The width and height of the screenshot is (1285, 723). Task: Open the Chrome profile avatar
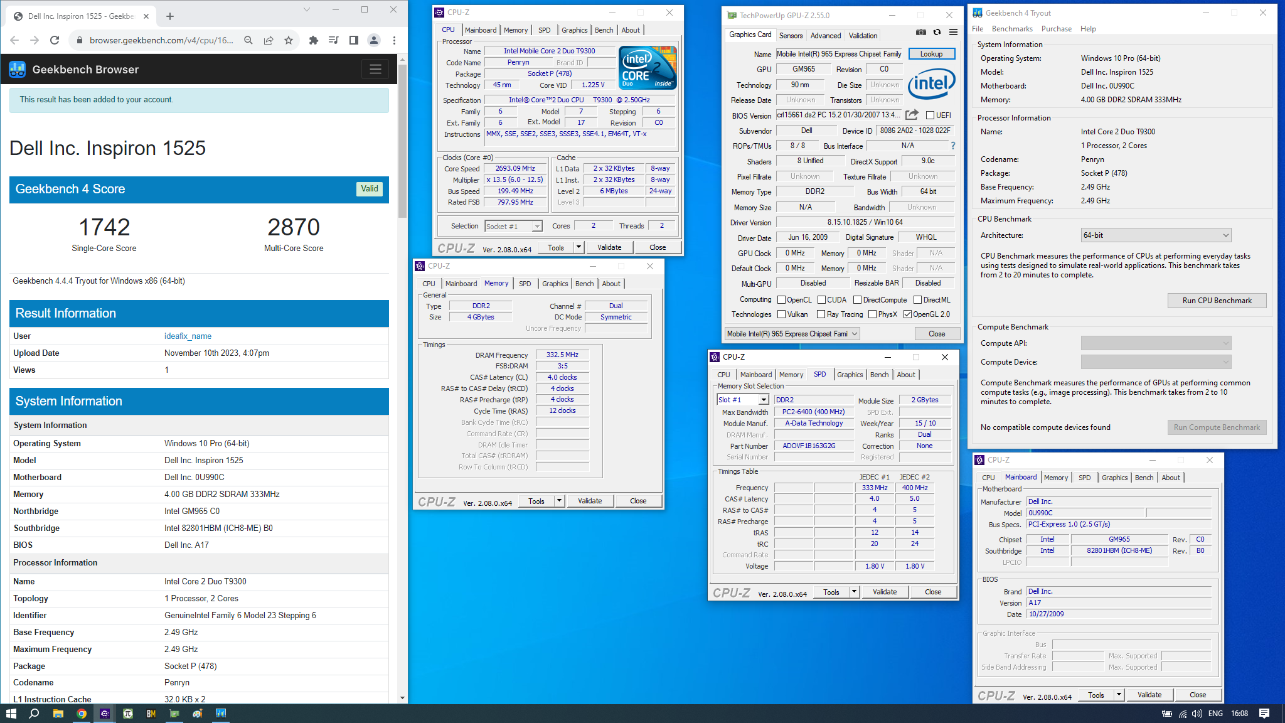coord(374,40)
